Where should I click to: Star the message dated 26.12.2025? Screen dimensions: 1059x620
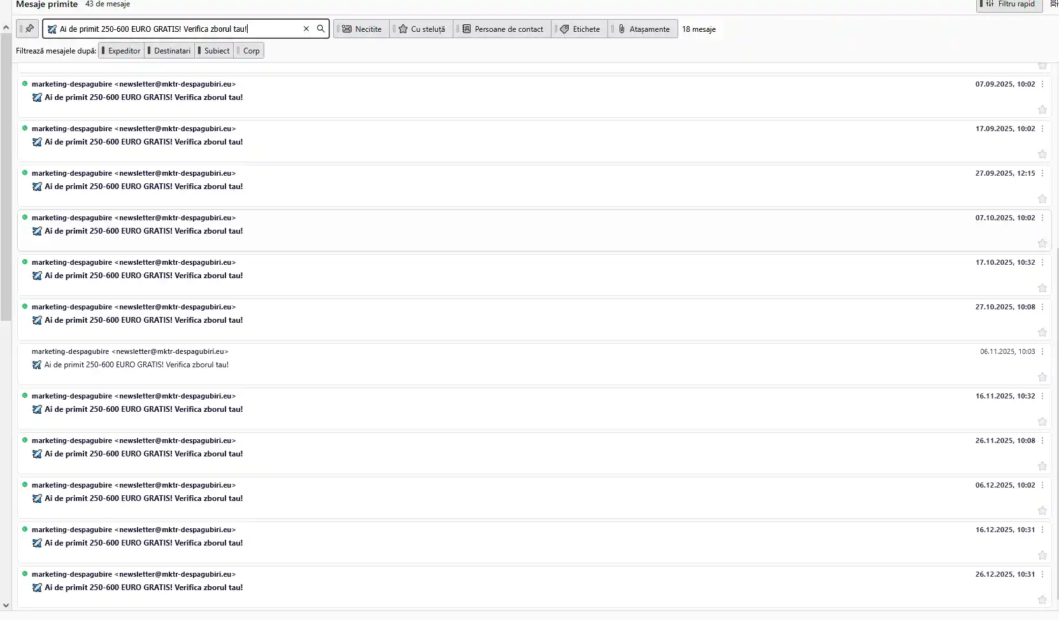[1042, 600]
